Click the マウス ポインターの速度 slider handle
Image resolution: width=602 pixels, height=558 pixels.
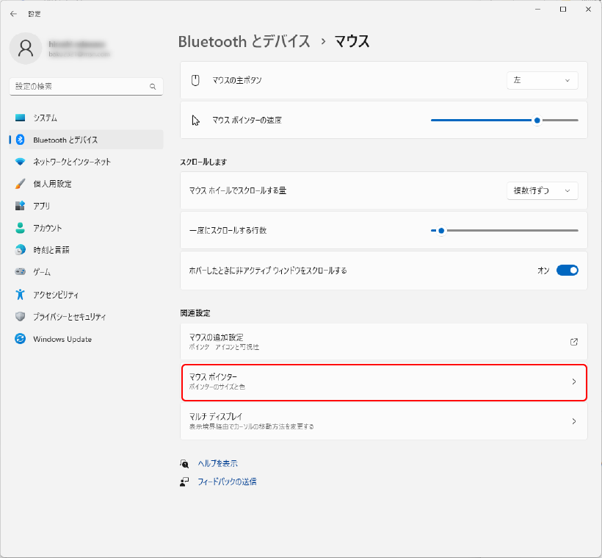click(537, 120)
